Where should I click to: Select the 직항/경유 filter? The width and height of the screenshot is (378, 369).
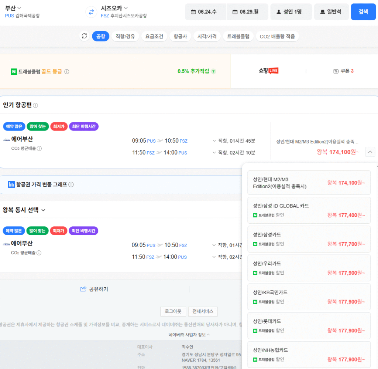click(x=125, y=36)
